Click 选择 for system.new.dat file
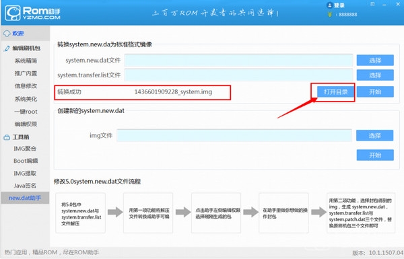This screenshot has width=404, height=259. pos(375,61)
